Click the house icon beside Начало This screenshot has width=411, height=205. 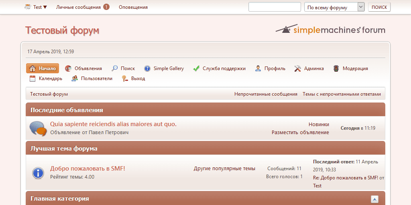coord(33,68)
